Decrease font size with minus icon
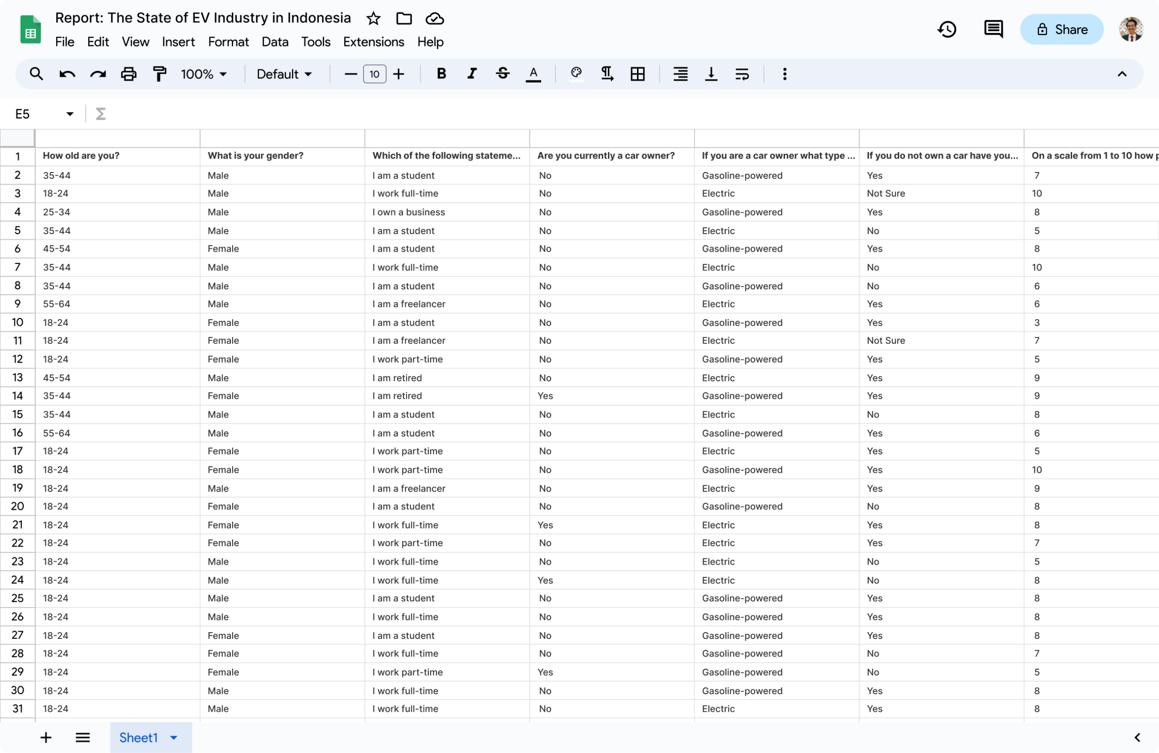This screenshot has width=1159, height=753. pos(350,74)
